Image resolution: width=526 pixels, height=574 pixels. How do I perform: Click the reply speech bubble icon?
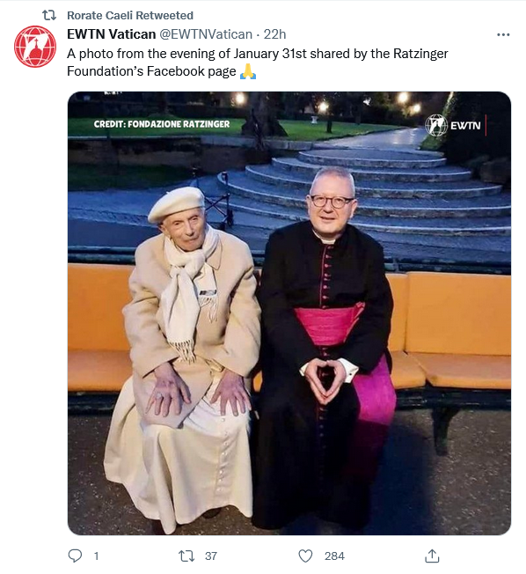[x=75, y=556]
